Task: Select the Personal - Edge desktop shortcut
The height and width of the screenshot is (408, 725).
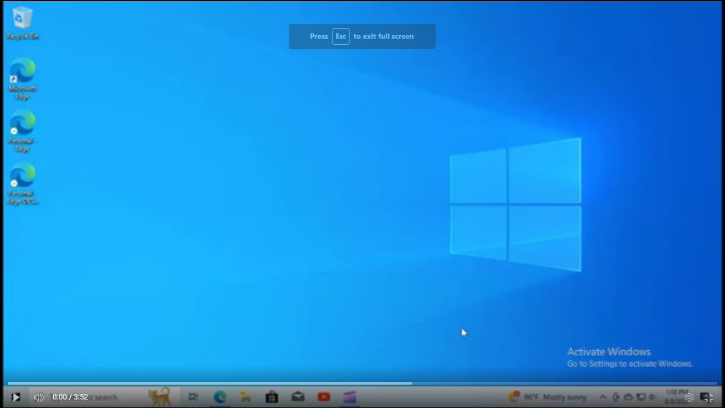Action: [23, 131]
